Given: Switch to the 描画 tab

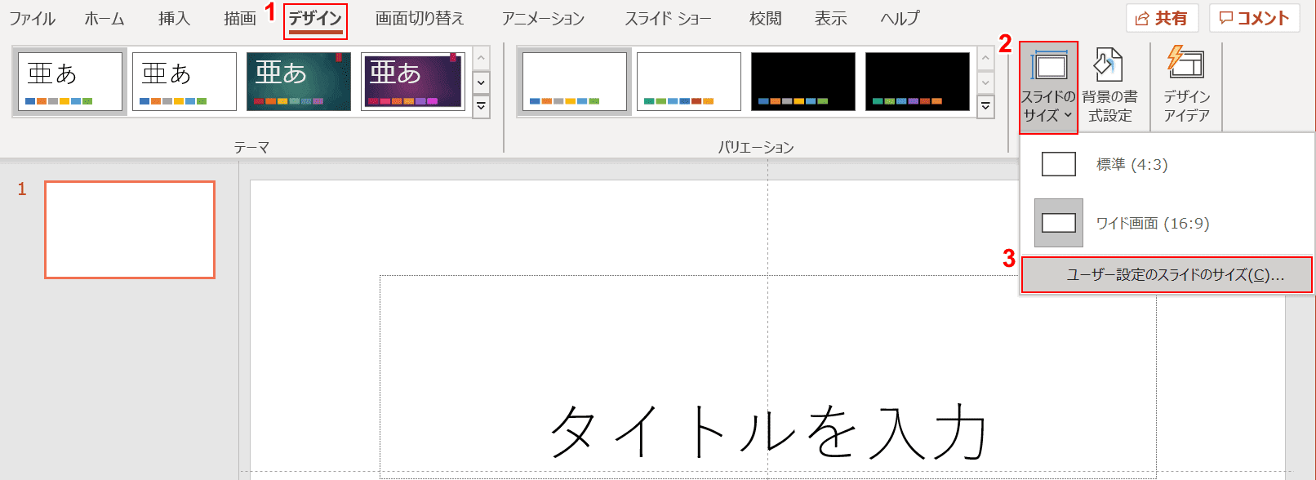Looking at the screenshot, I should tap(240, 19).
